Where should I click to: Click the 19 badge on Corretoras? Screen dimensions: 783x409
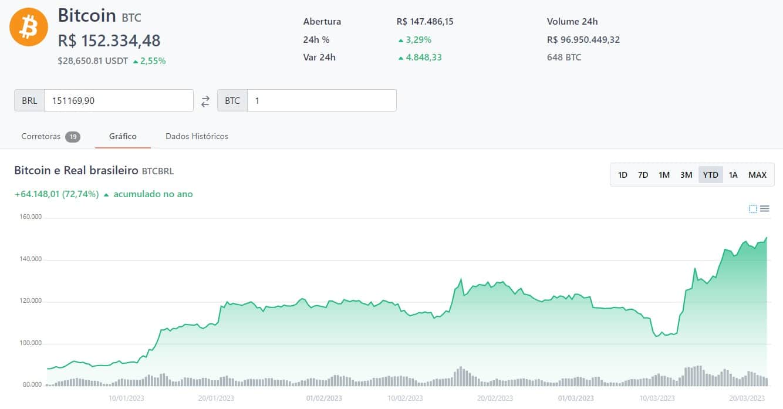[x=73, y=137]
